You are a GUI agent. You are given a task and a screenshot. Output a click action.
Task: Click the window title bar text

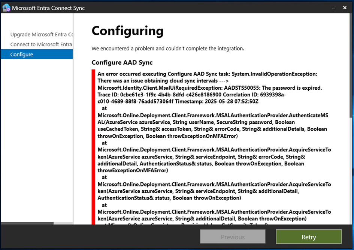tap(48, 8)
